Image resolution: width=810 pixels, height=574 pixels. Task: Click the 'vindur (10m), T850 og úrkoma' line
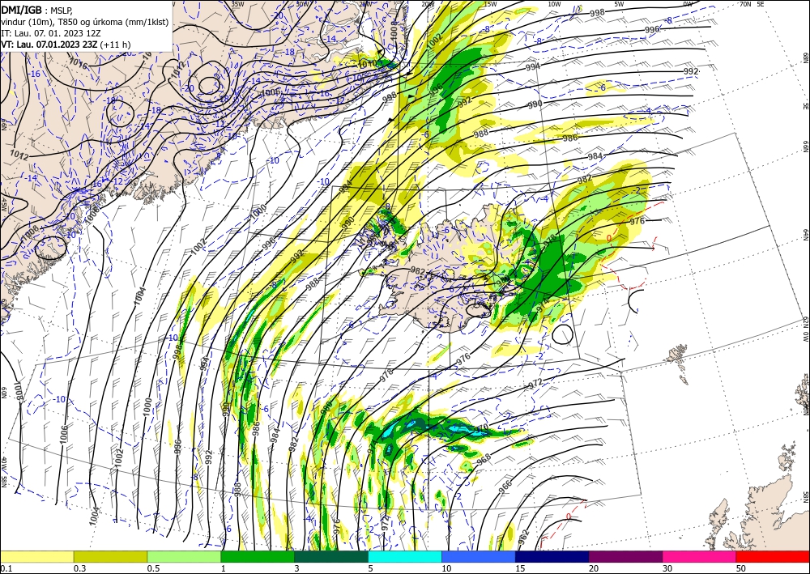click(x=85, y=22)
